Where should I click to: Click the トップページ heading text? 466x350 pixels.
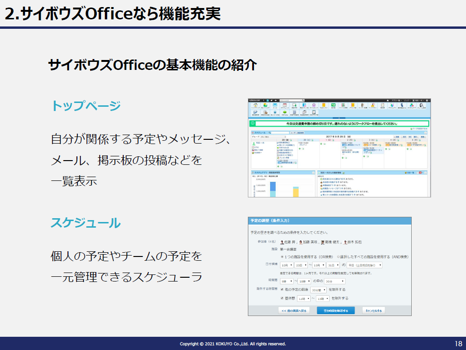pyautogui.click(x=86, y=105)
